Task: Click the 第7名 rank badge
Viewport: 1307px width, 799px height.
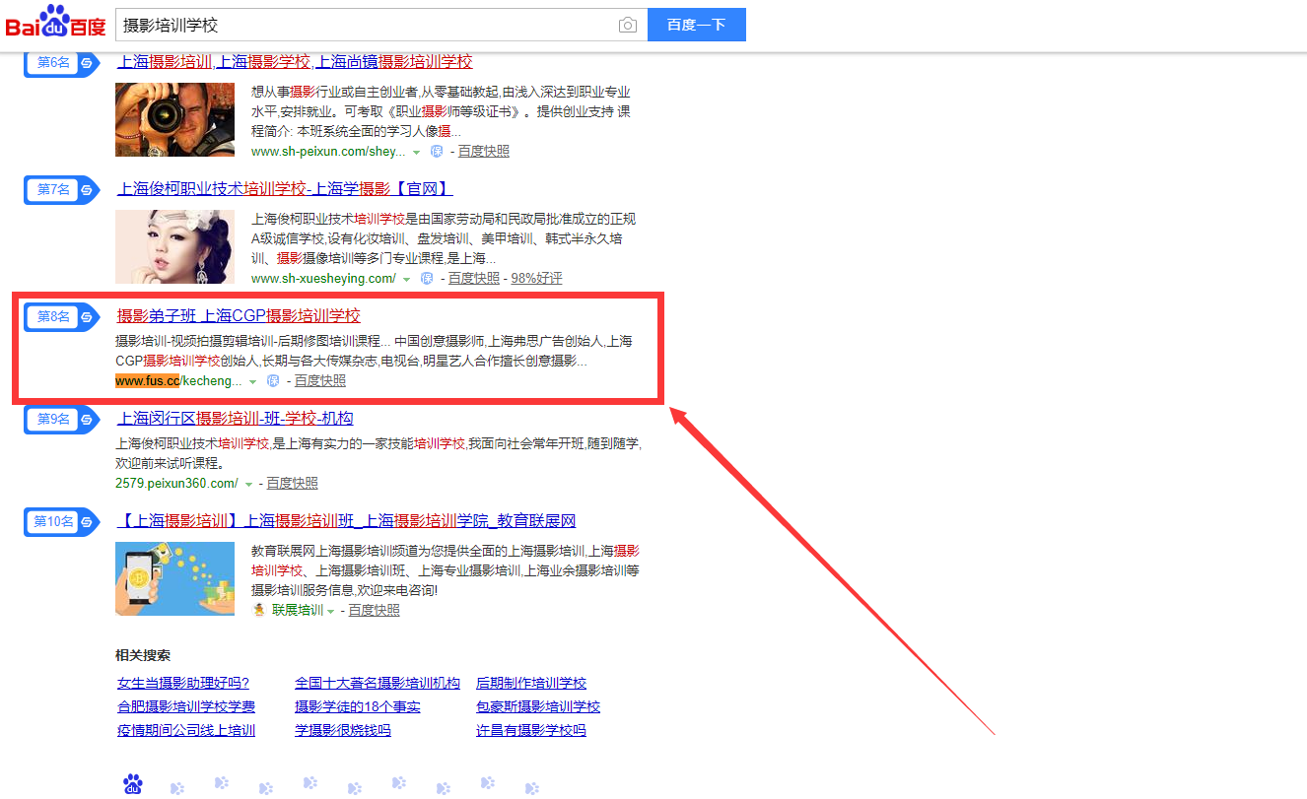Action: 61,189
